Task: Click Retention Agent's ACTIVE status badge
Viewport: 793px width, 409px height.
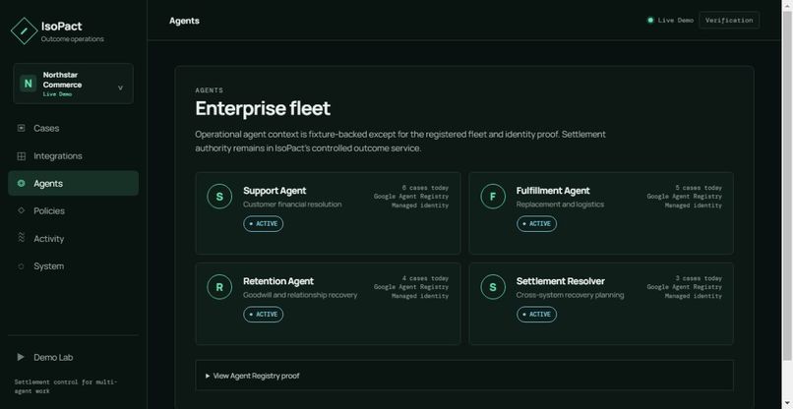Action: tap(263, 314)
